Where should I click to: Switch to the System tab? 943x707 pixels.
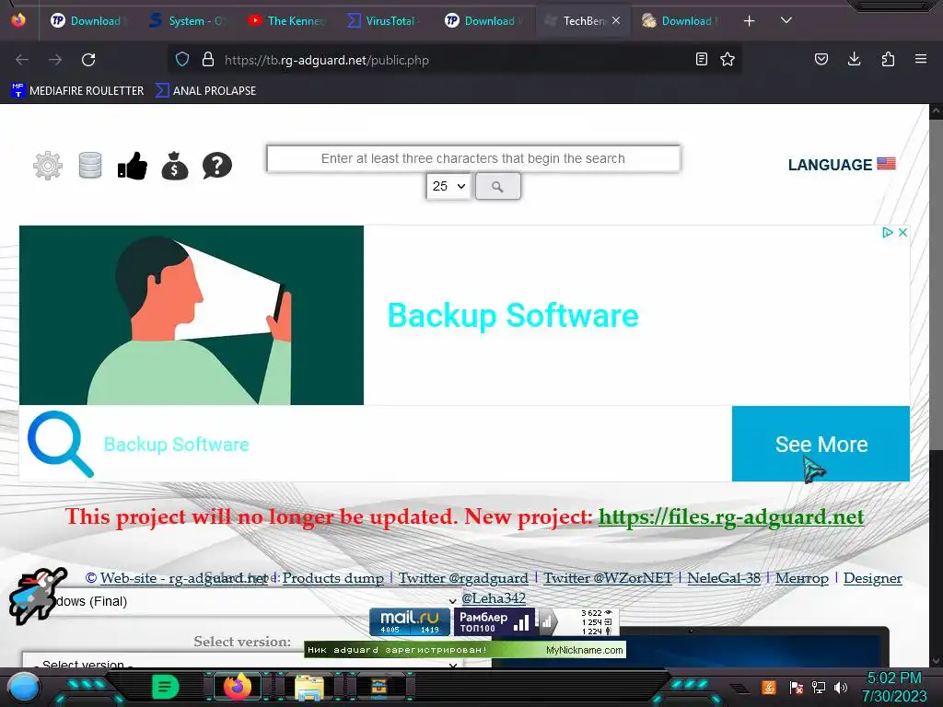click(x=188, y=21)
